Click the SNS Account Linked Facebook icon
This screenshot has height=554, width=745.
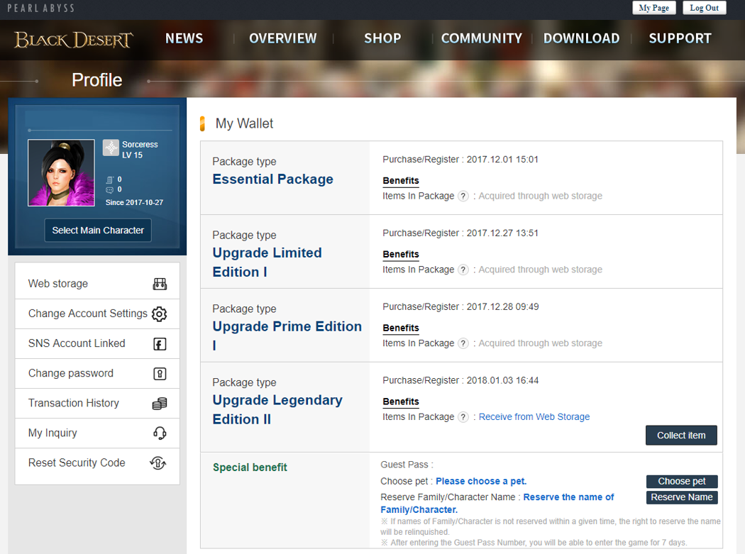pyautogui.click(x=160, y=344)
